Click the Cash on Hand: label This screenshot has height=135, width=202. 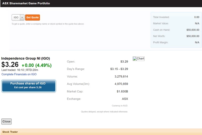click(x=162, y=30)
